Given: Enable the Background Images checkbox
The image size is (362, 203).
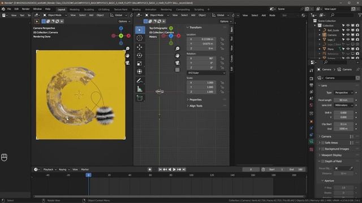Looking at the screenshot, I should pyautogui.click(x=323, y=149).
